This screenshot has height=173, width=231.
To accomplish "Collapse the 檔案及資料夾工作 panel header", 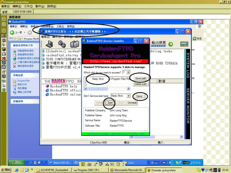I will [x=25, y=45].
